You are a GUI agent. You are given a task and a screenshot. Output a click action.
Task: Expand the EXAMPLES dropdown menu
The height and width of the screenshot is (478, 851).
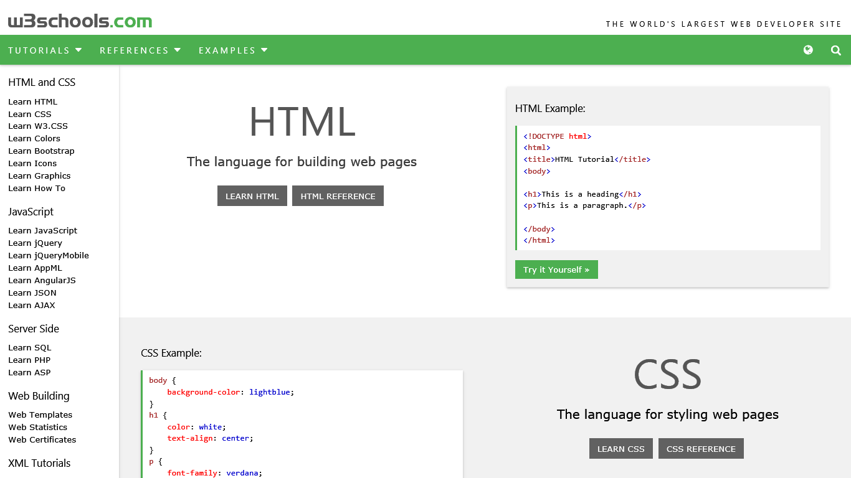[232, 50]
